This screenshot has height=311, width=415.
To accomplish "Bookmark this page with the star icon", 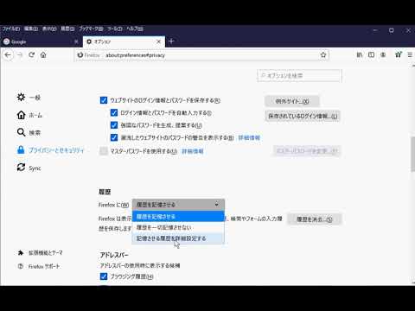I will 323,54.
